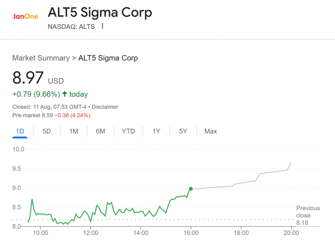Click the green closing price dot on chart

coord(191,189)
